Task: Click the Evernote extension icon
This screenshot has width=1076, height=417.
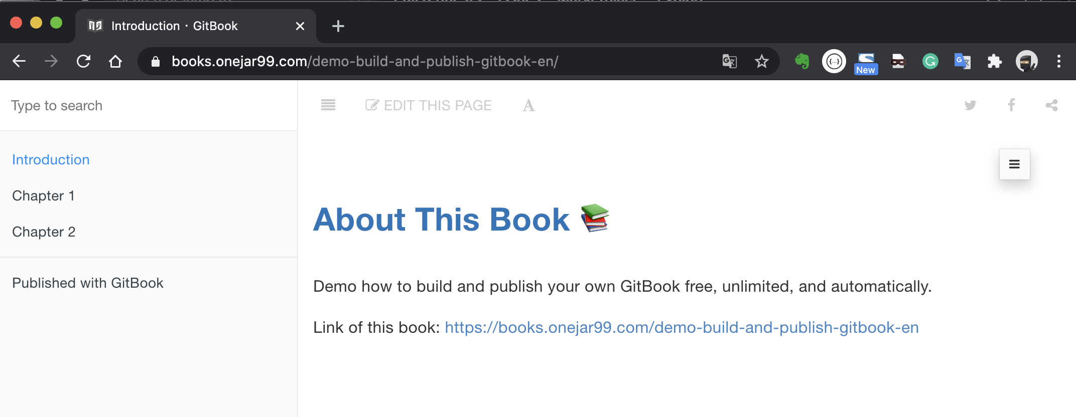Action: [802, 61]
